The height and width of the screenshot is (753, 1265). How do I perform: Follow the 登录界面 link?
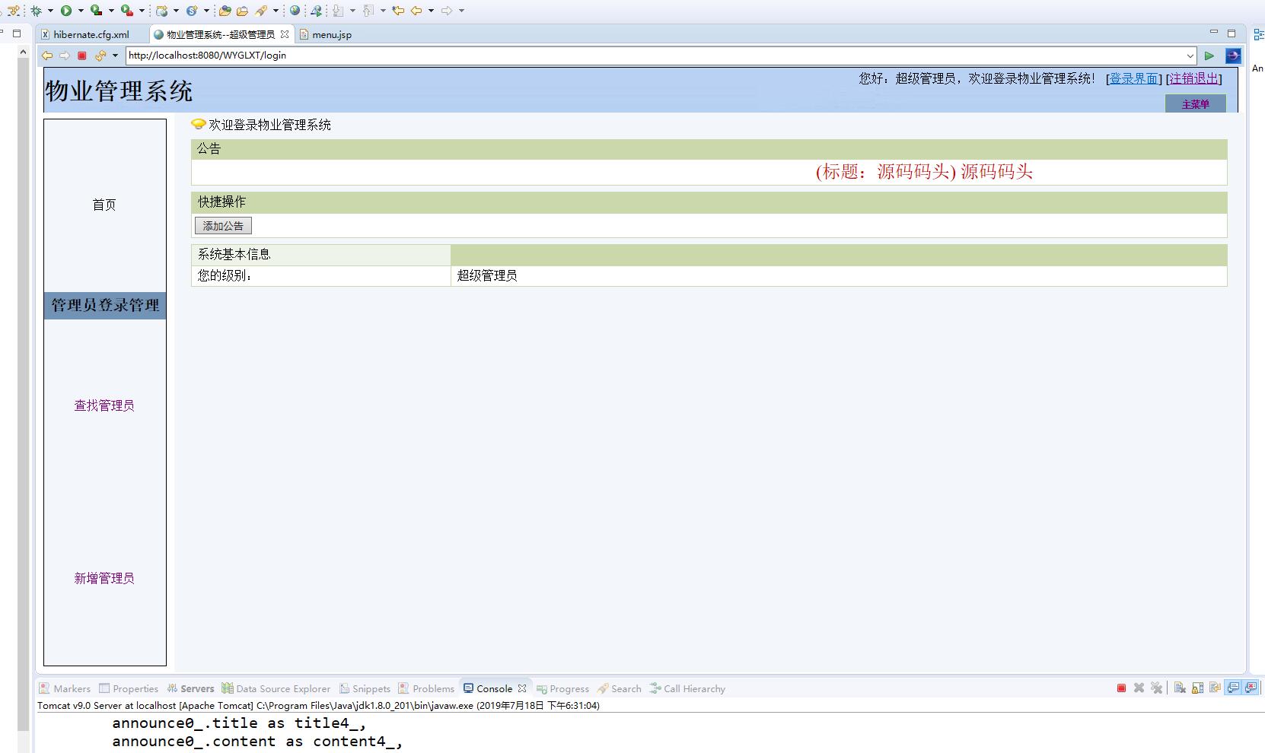coord(1133,78)
